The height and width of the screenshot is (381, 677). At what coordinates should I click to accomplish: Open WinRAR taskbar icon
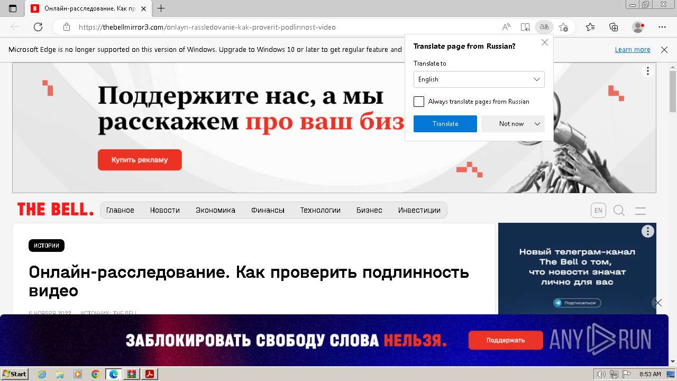click(x=131, y=374)
